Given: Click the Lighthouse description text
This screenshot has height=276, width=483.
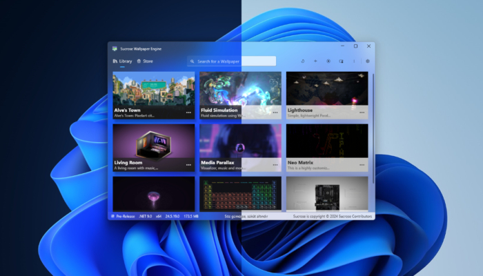Looking at the screenshot, I should tap(309, 116).
